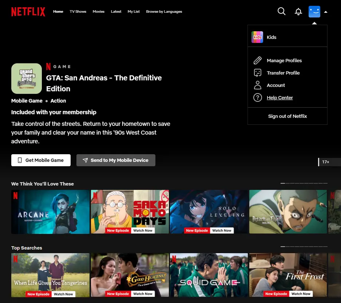The width and height of the screenshot is (341, 303).
Task: Click Watch Now on Sakamoto Days
Action: point(143,230)
